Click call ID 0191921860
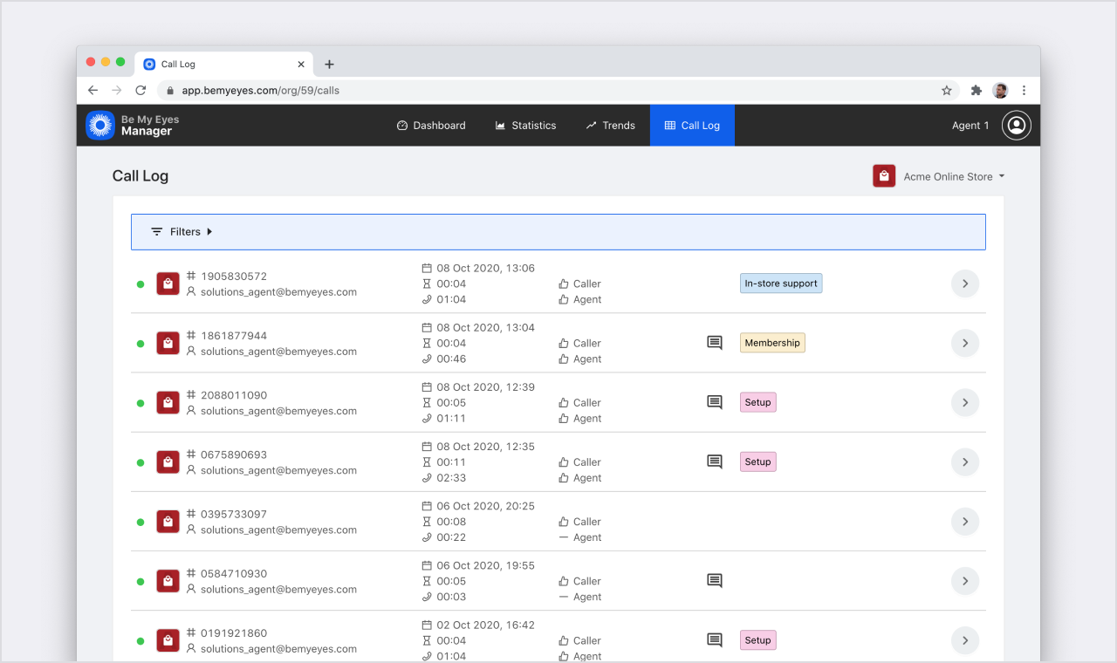The height and width of the screenshot is (663, 1117). [234, 633]
